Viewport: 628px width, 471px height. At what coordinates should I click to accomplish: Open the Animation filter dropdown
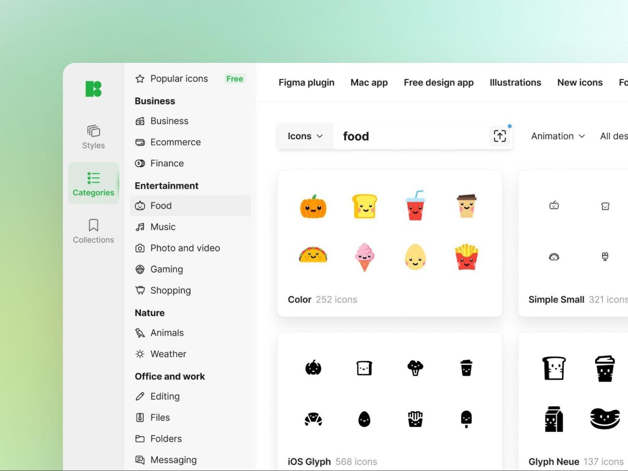(x=558, y=136)
